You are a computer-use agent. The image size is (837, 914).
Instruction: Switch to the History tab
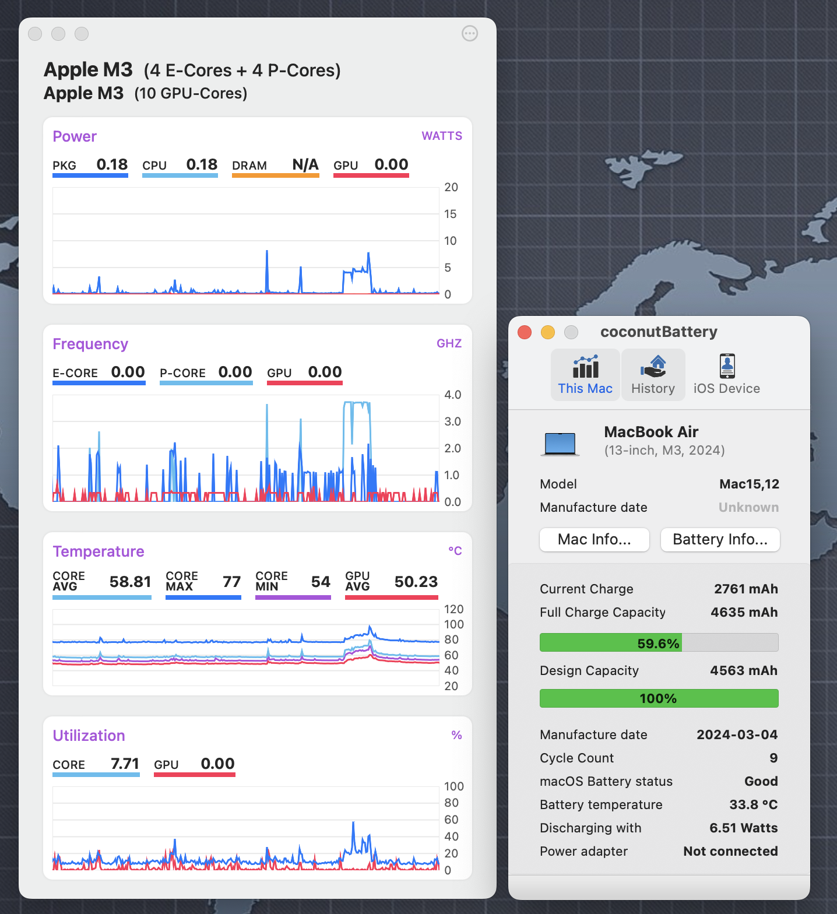point(653,375)
